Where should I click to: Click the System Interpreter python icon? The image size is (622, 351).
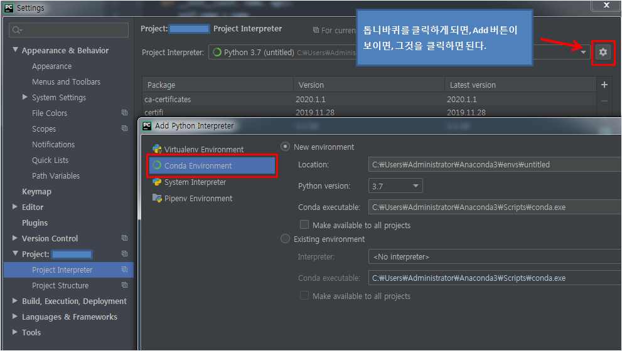coord(157,182)
